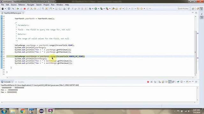
Task: Click the Quick Access field
Action: pyautogui.click(x=183, y=9)
